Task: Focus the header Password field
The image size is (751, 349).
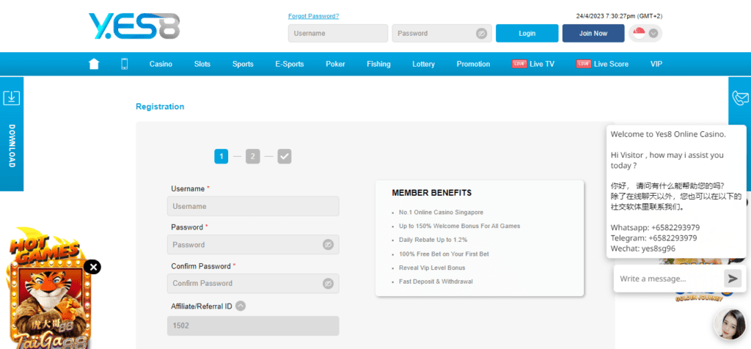Action: click(442, 34)
